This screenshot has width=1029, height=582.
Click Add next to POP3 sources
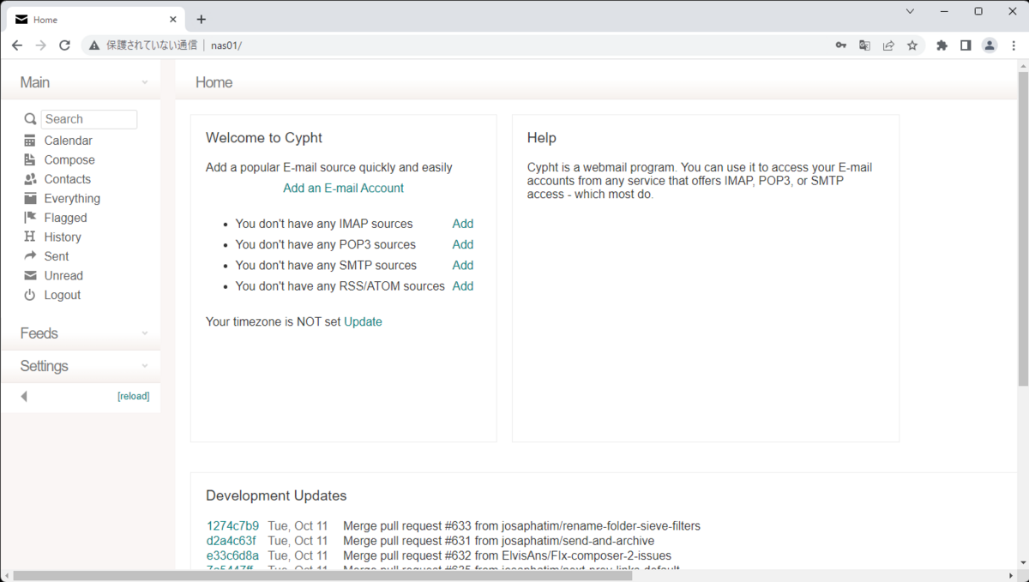pyautogui.click(x=463, y=244)
